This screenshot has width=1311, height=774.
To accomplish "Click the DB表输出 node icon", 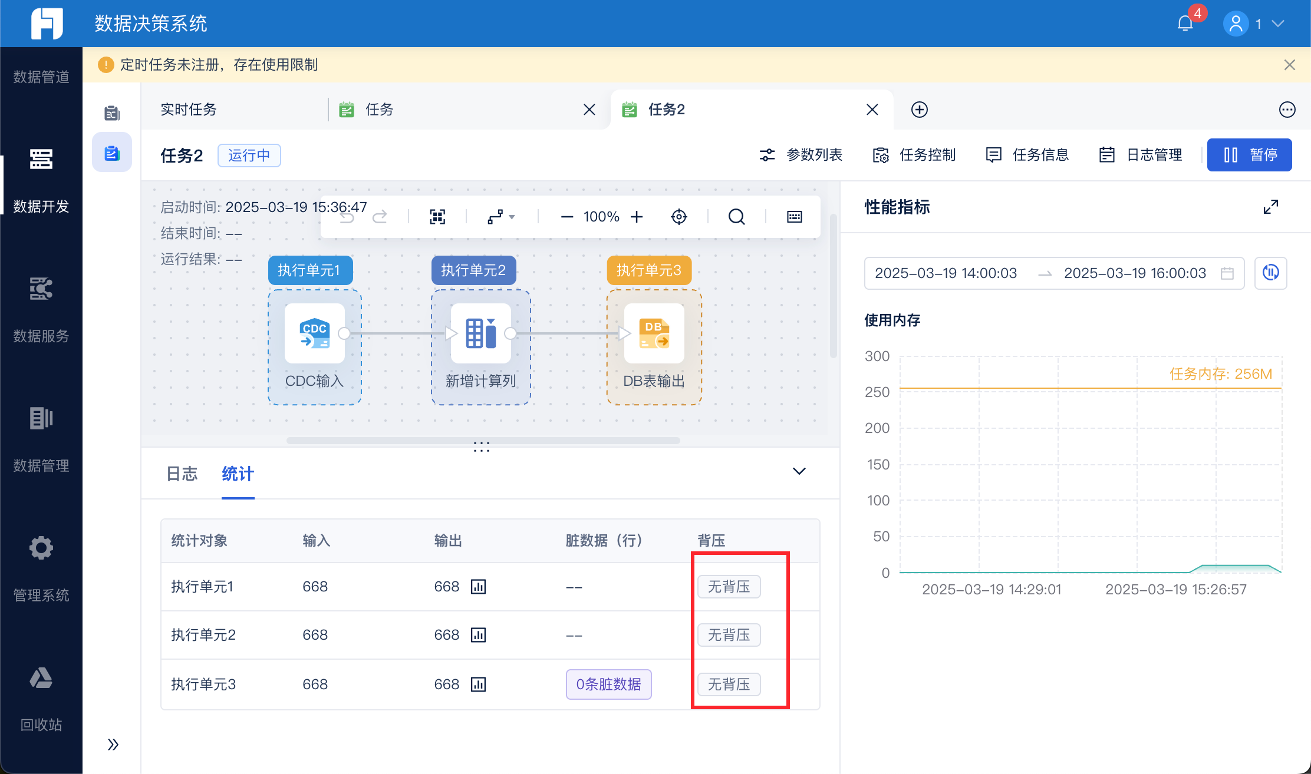I will point(654,333).
